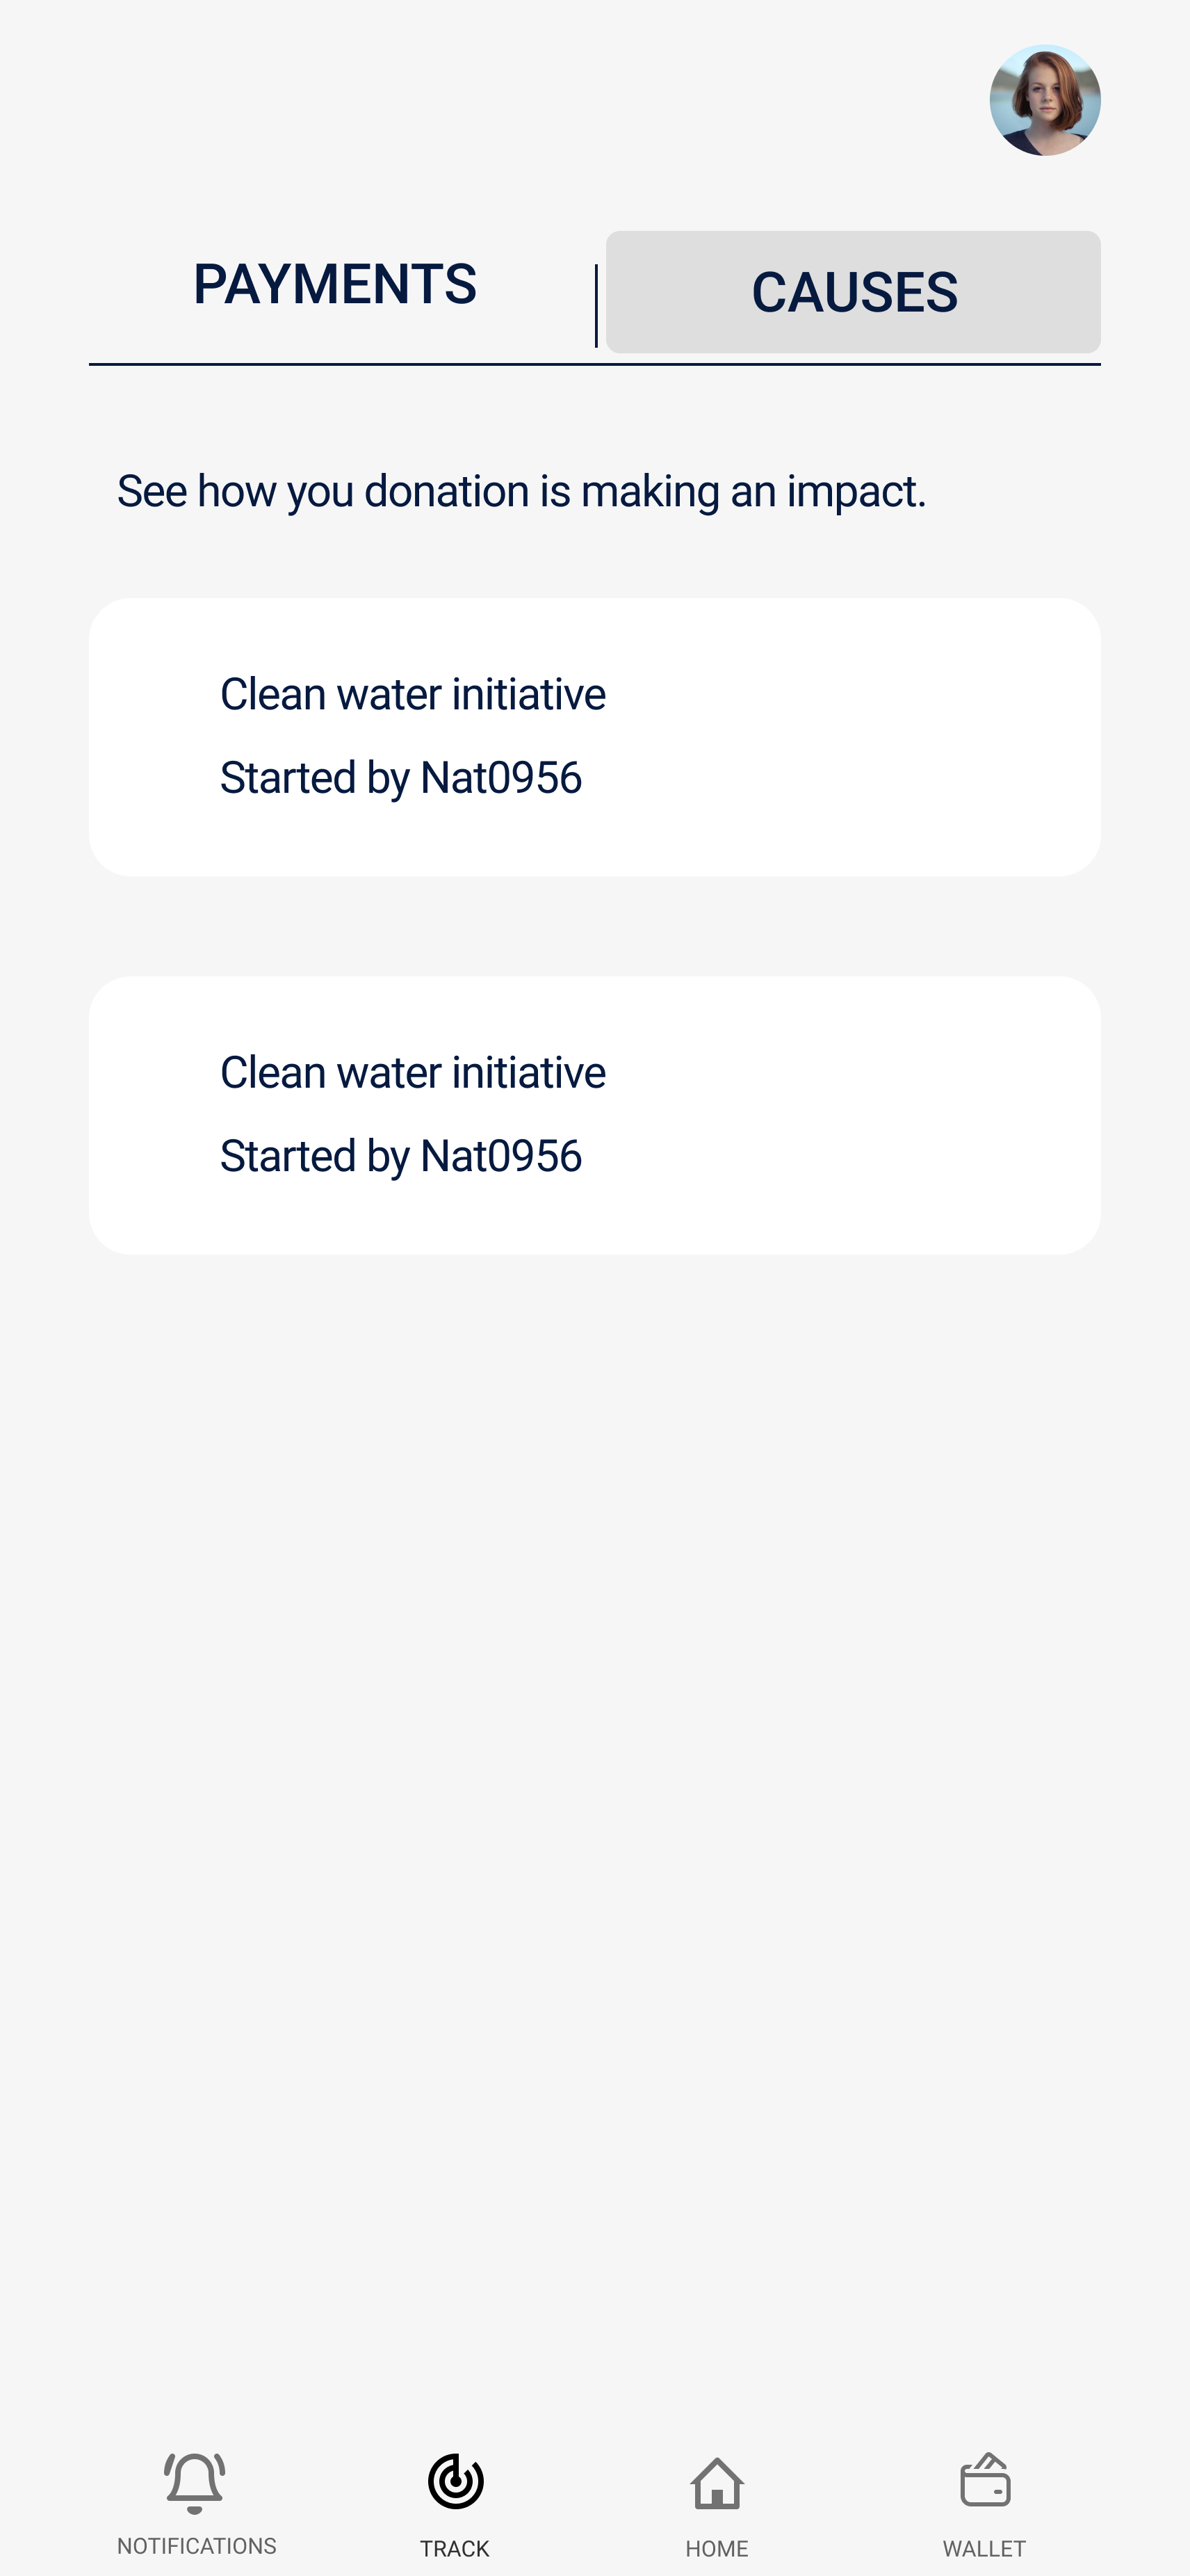Click the horizontal underline beneath the tabs
1190x2576 pixels.
(x=594, y=365)
